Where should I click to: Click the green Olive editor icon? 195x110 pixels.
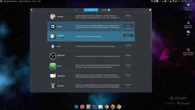[x=53, y=66]
